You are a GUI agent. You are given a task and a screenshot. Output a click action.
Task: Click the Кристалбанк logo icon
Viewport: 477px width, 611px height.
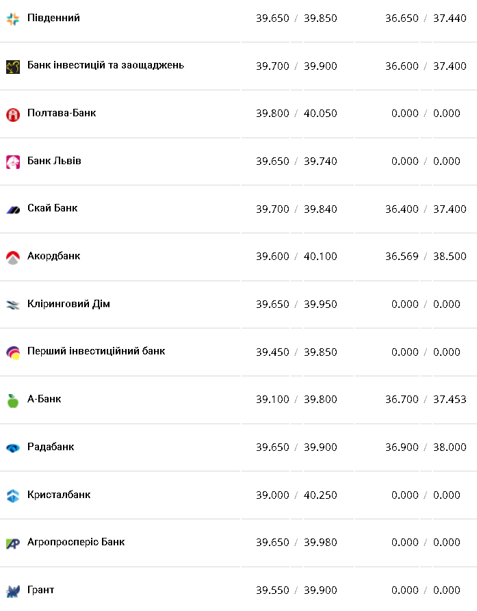pos(12,496)
